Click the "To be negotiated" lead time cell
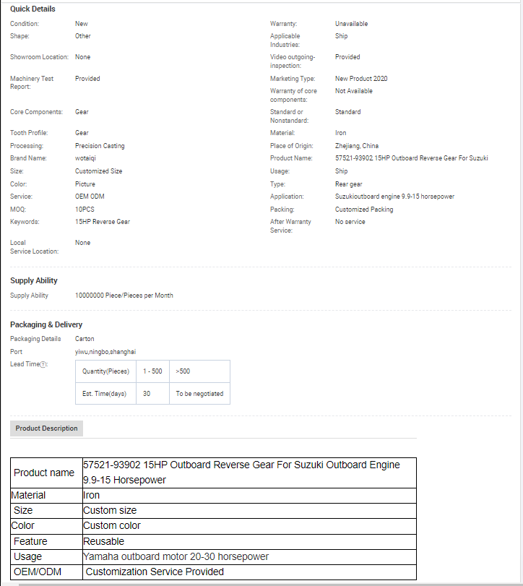The image size is (523, 586). (x=199, y=394)
